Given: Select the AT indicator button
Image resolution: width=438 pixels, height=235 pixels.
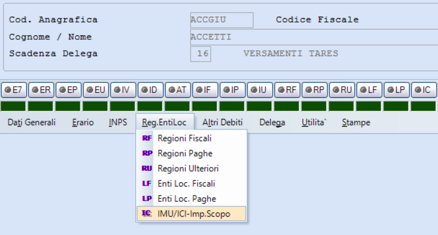Looking at the screenshot, I should point(178,90).
